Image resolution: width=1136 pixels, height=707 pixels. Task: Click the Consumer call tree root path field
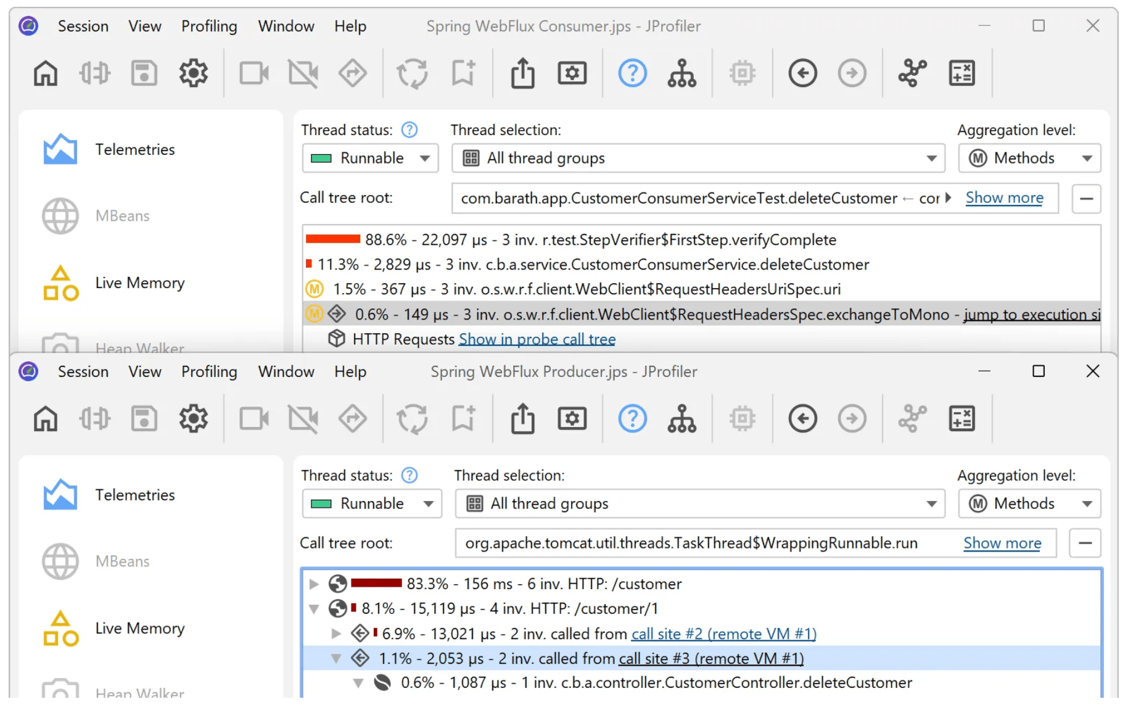click(755, 198)
